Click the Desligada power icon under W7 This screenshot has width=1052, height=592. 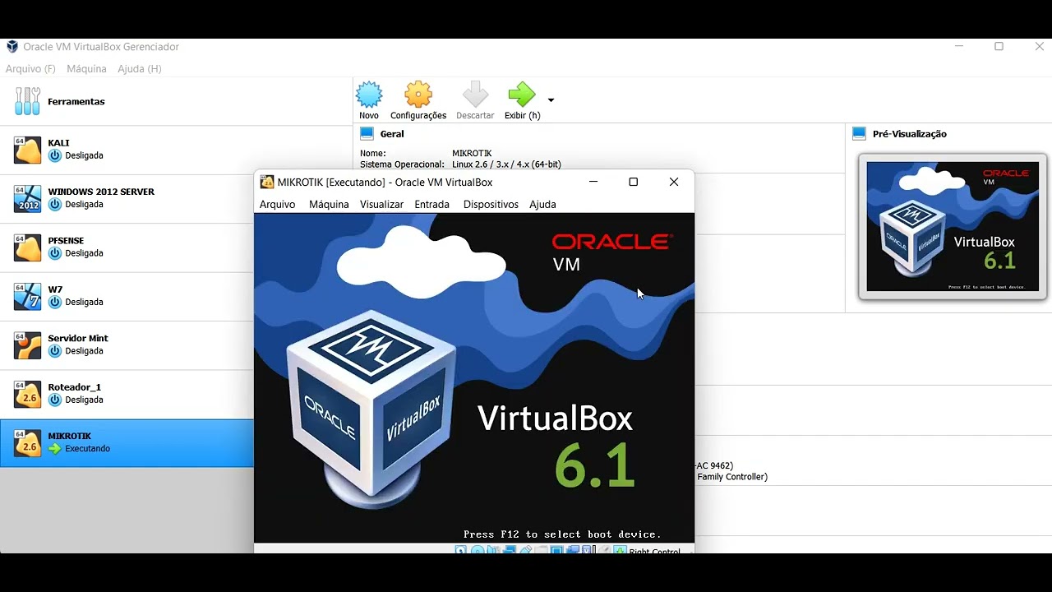(x=55, y=302)
